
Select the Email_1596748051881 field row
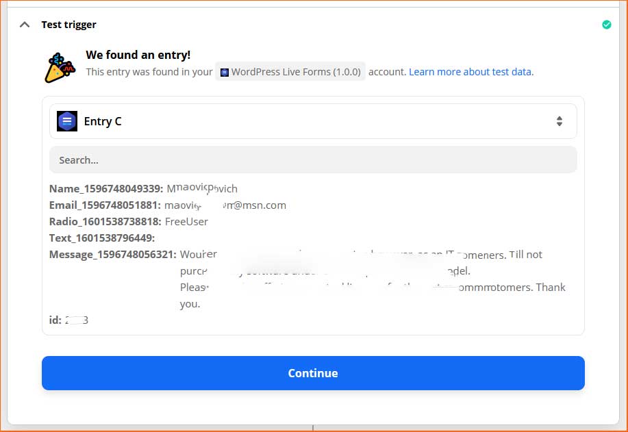point(167,205)
